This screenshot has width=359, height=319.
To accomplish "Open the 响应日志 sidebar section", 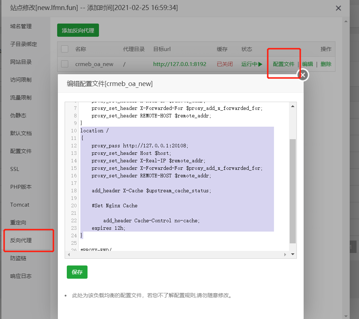I will pyautogui.click(x=21, y=276).
